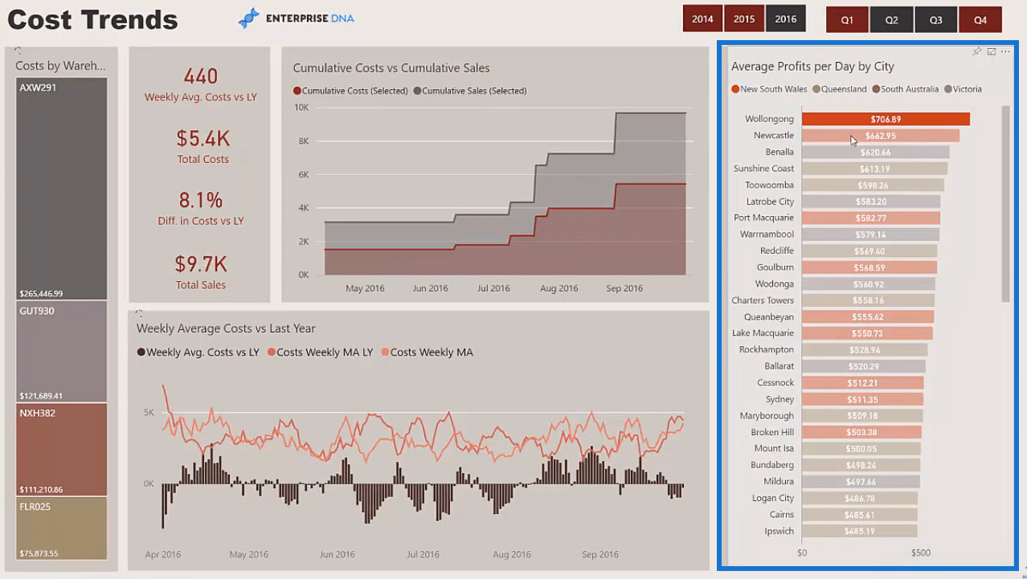Open more options ellipsis on the Average Profits chart

[x=1005, y=51]
